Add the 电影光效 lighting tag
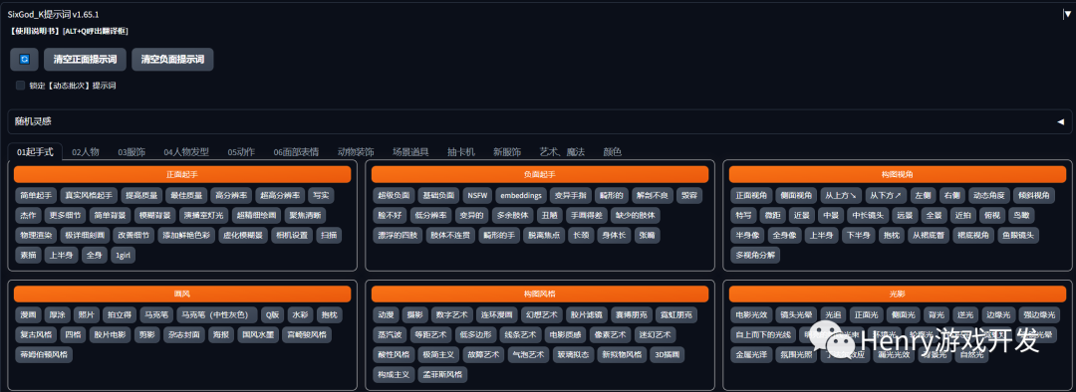The height and width of the screenshot is (392, 1076). point(751,314)
